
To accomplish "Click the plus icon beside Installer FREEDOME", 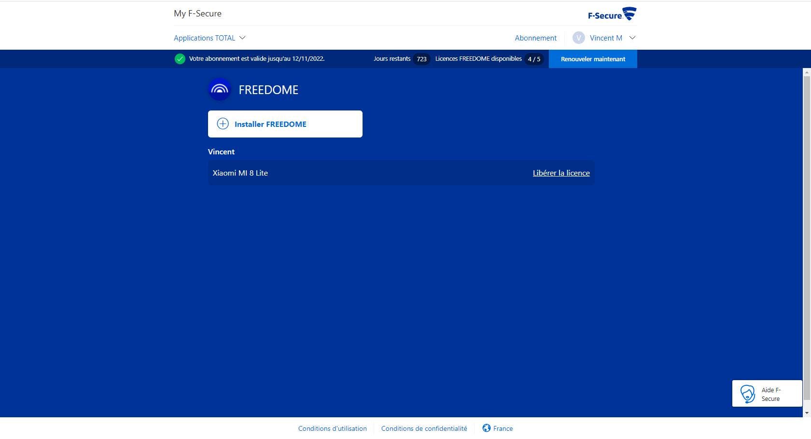I will [x=223, y=124].
